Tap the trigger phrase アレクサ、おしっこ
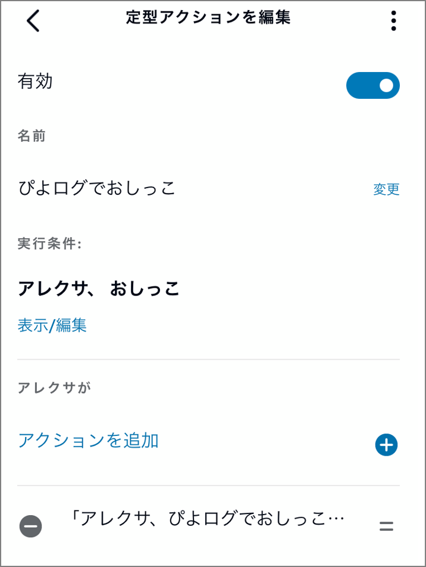This screenshot has height=567, width=426. coord(99,289)
